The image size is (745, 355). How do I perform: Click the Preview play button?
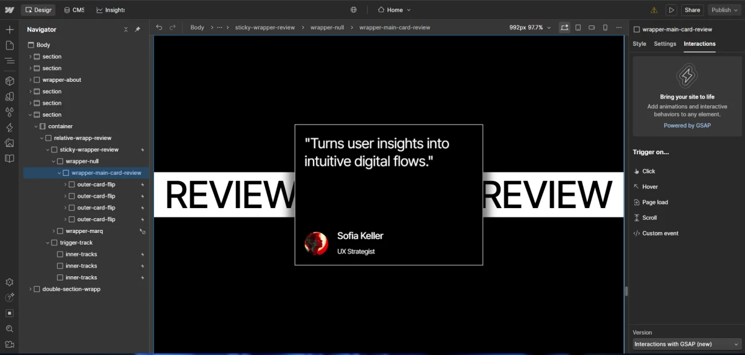tap(671, 10)
